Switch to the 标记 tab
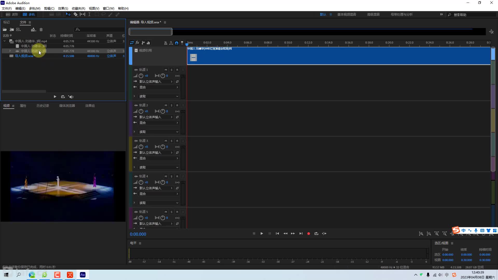This screenshot has width=498, height=280. pyautogui.click(x=6, y=22)
